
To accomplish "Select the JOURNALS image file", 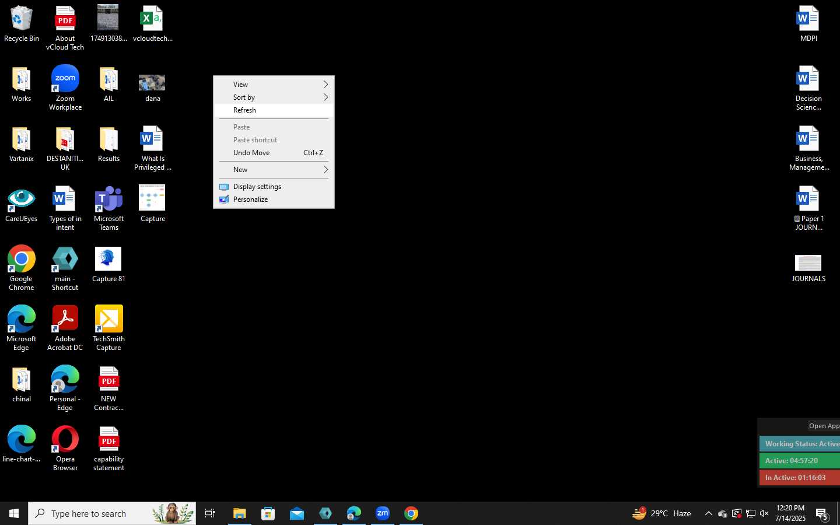I will (808, 268).
